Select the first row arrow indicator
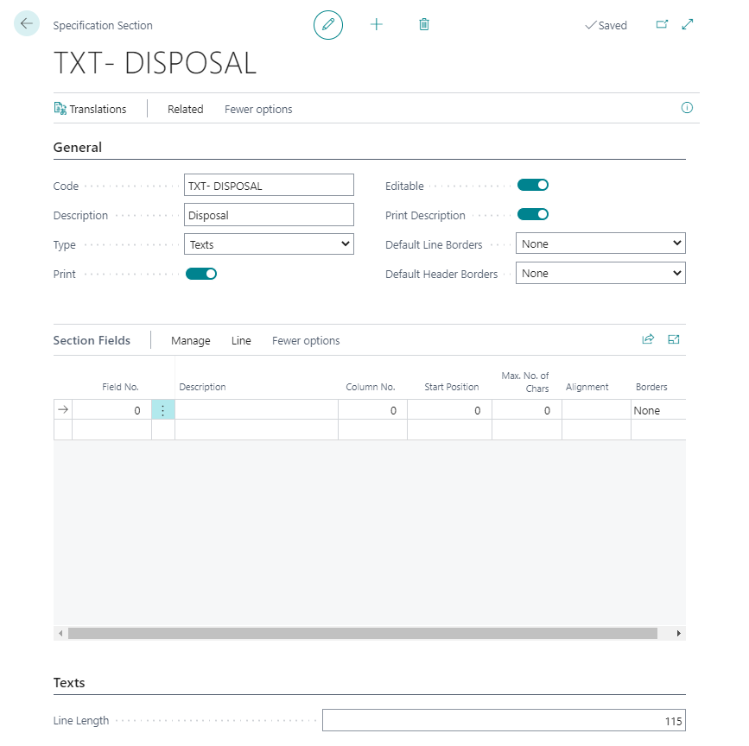This screenshot has width=749, height=746. click(63, 410)
